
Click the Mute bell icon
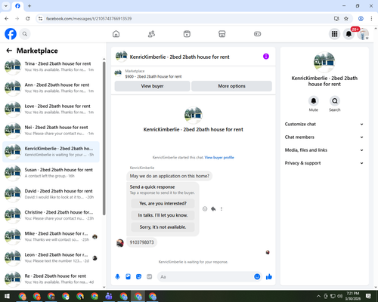tap(314, 101)
